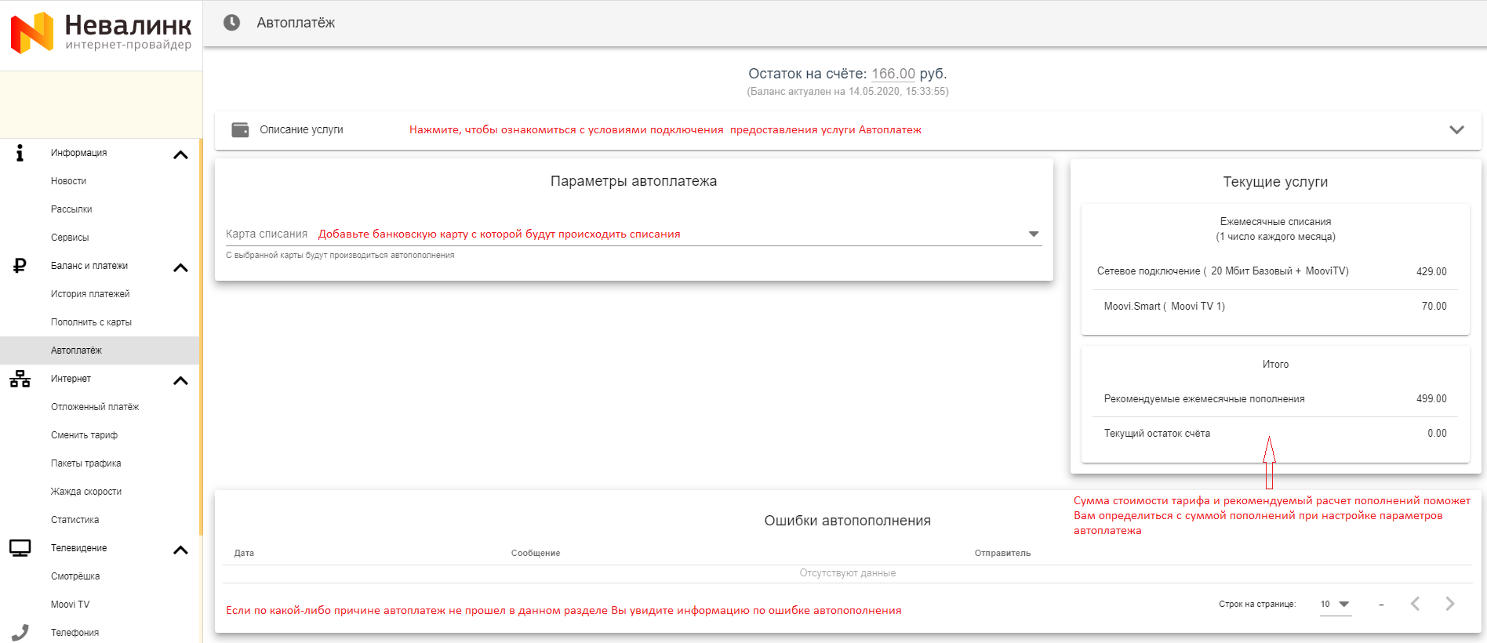Click the info icon next to Информация
Image resolution: width=1487 pixels, height=643 pixels.
click(20, 153)
